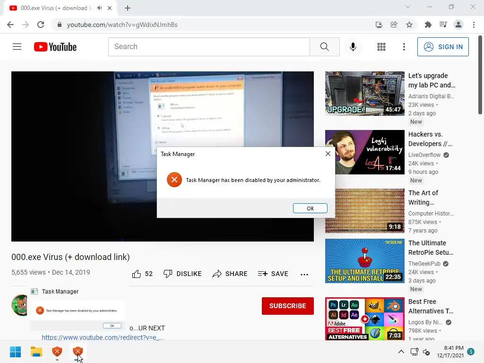Bookmark this page with the star
Screen dimensions: 484x363
tap(409, 25)
